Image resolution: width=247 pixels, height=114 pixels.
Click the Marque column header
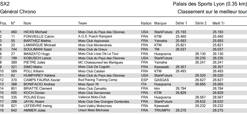(x=160, y=23)
